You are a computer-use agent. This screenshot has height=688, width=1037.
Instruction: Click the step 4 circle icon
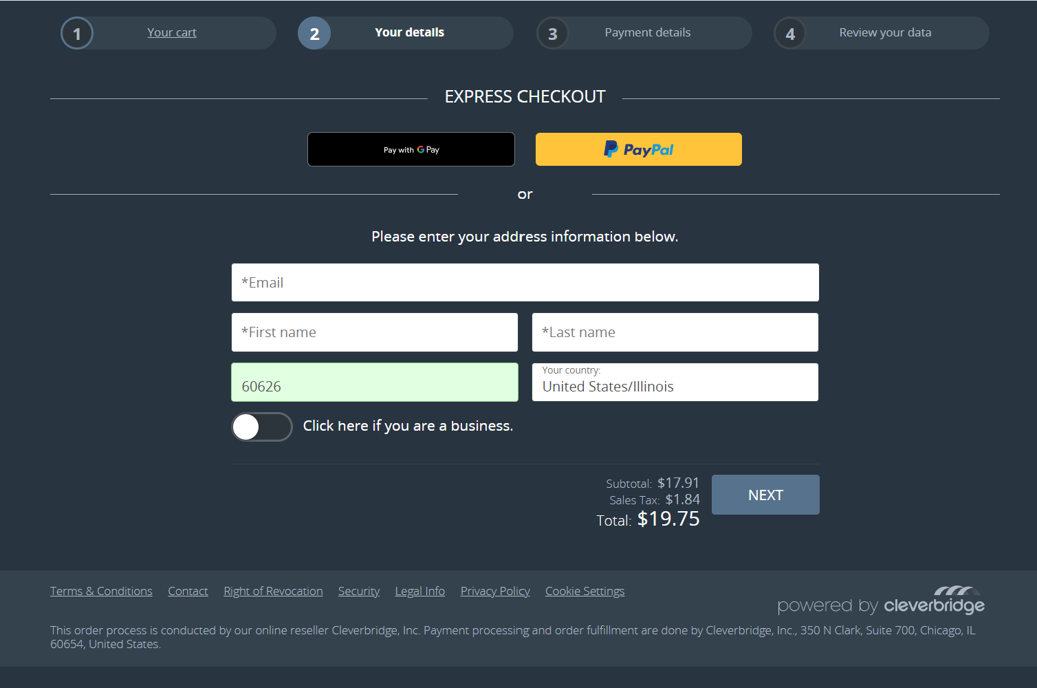790,33
